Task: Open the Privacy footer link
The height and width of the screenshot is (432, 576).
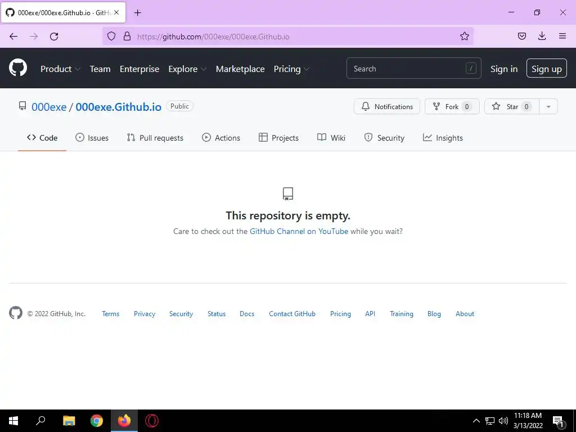Action: pos(145,314)
